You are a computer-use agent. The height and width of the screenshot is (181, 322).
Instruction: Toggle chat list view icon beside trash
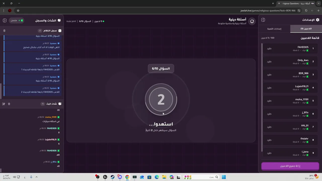(4, 104)
